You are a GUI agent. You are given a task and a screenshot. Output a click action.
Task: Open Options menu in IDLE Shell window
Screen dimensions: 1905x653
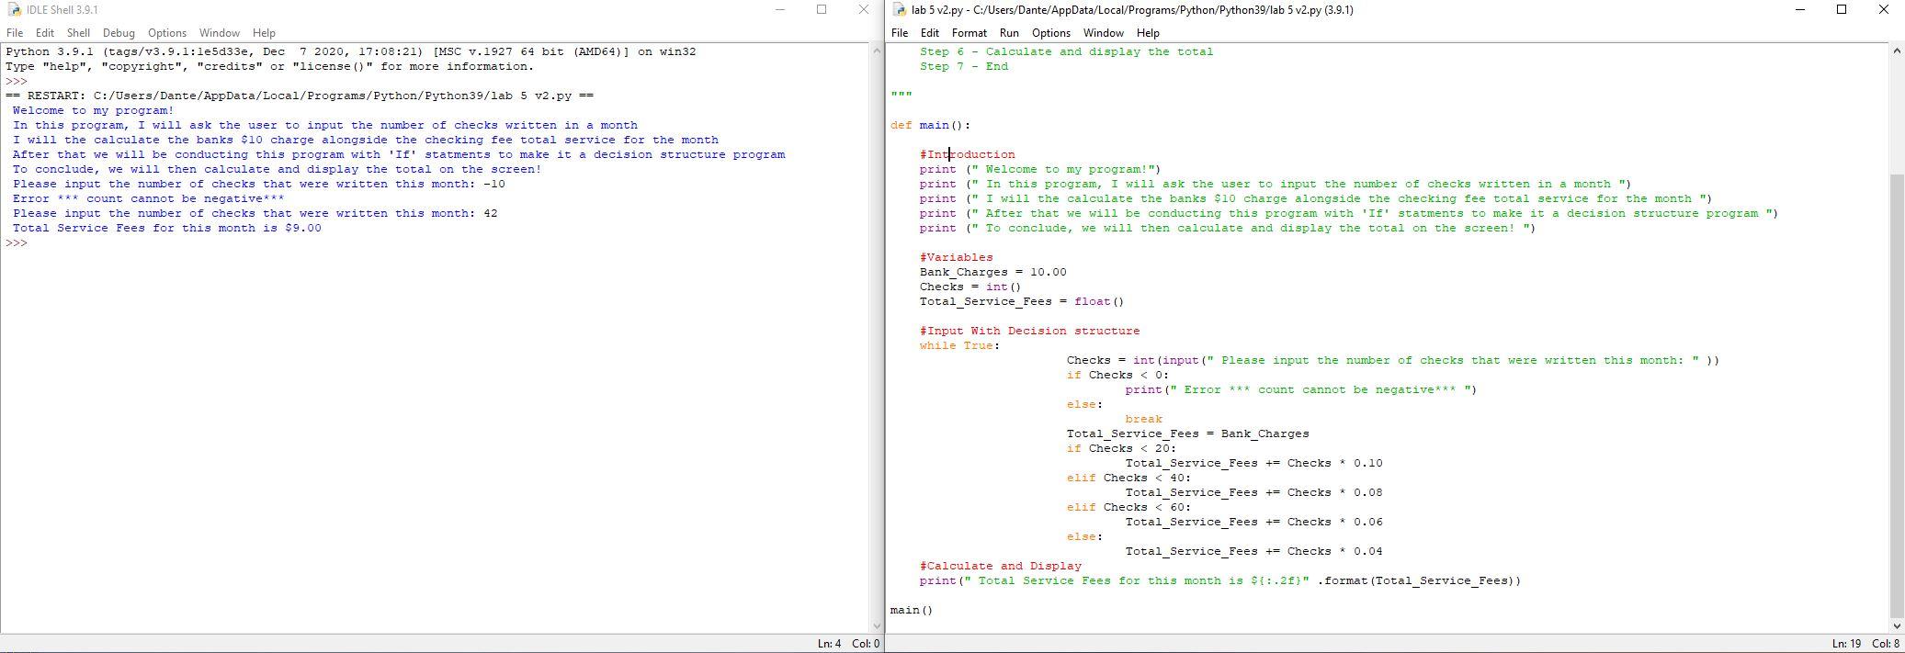pyautogui.click(x=167, y=32)
